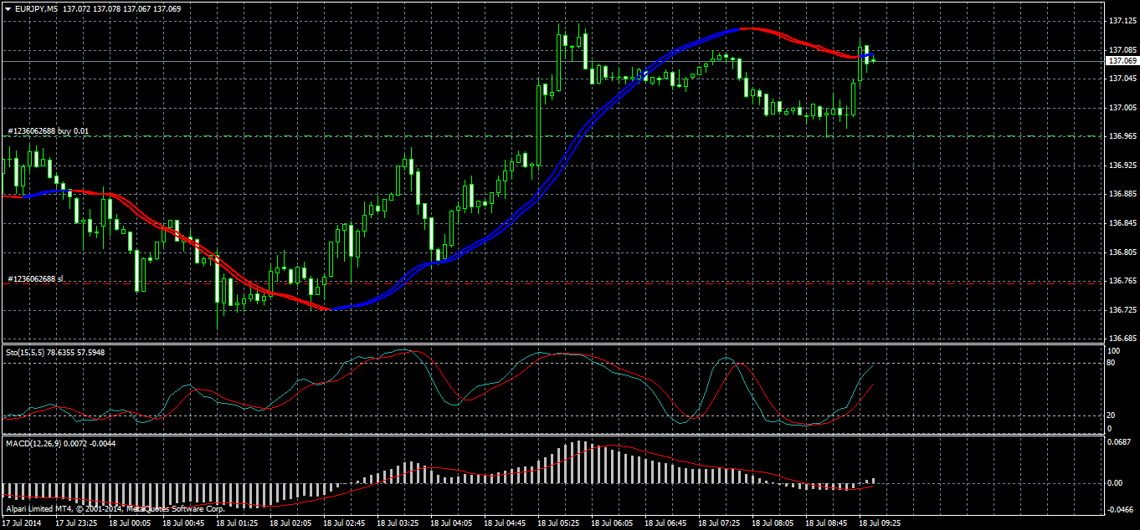1140x530 pixels.
Task: Click the '18 Jul 06:05' time label
Action: pyautogui.click(x=612, y=522)
